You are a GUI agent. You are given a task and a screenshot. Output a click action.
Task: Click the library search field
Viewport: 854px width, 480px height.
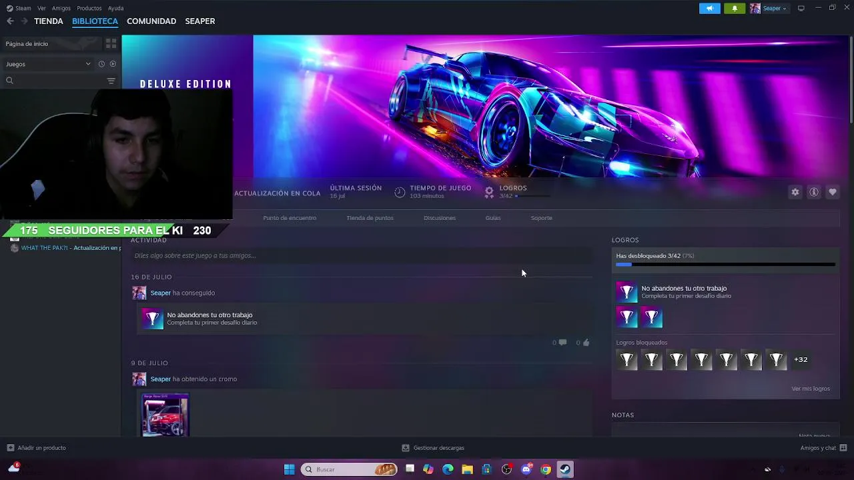[53, 81]
